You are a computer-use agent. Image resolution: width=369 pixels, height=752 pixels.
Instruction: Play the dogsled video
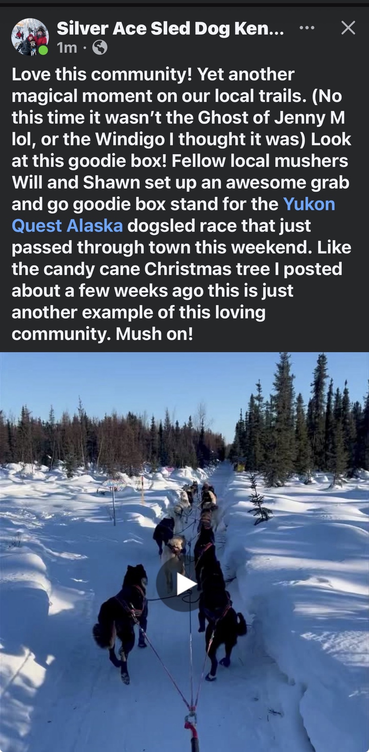[x=184, y=584]
